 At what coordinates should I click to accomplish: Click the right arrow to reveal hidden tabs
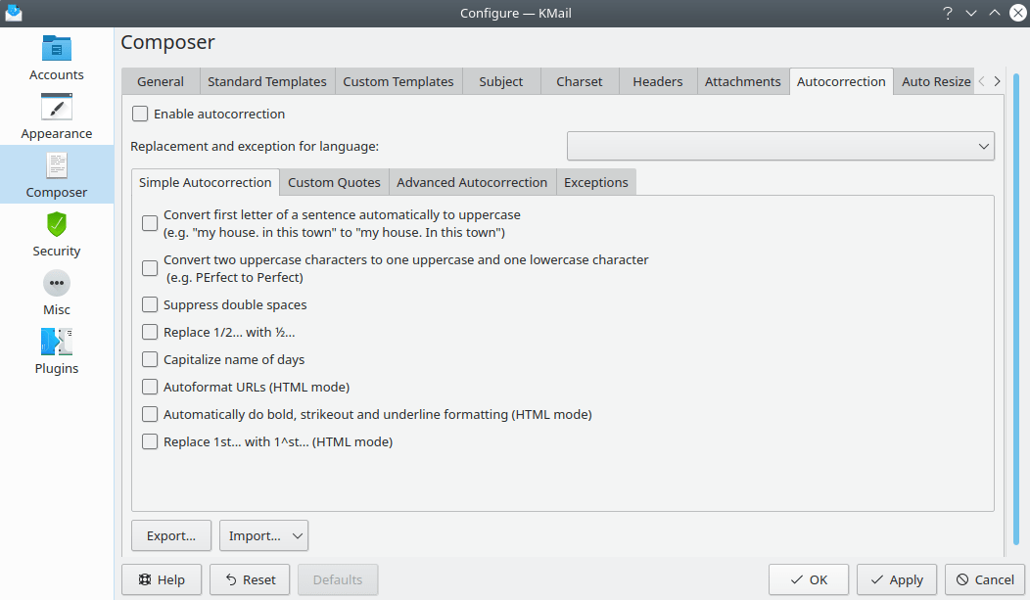[x=998, y=81]
